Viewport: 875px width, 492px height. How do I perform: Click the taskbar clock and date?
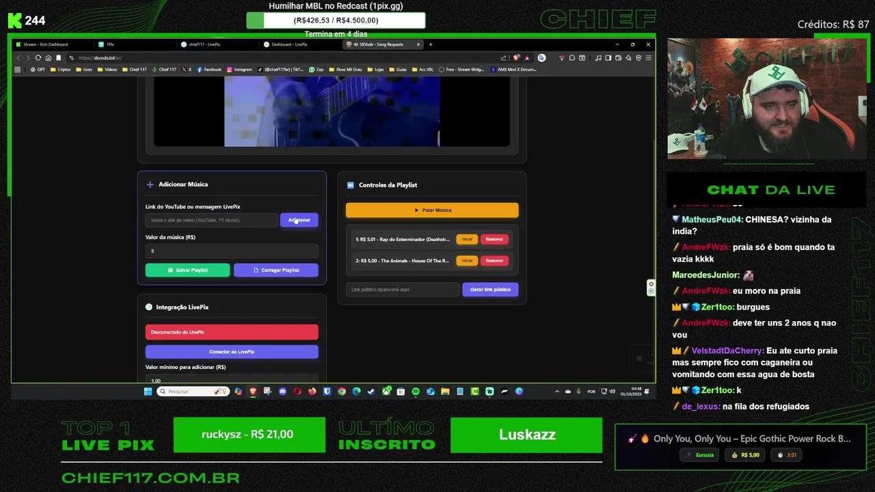[630, 392]
